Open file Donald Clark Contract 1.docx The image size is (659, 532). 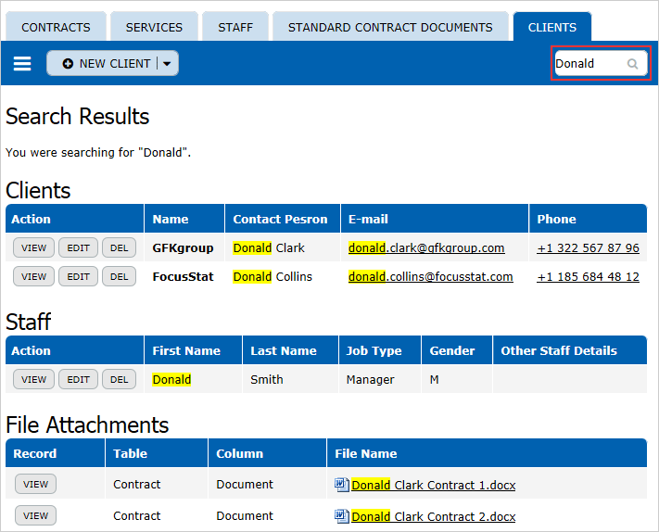(x=434, y=485)
